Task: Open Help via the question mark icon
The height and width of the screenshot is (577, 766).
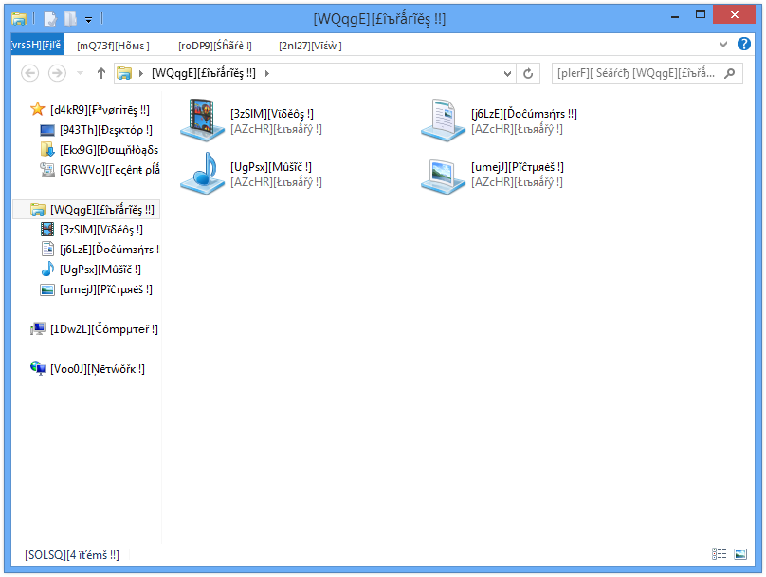Action: click(x=744, y=44)
